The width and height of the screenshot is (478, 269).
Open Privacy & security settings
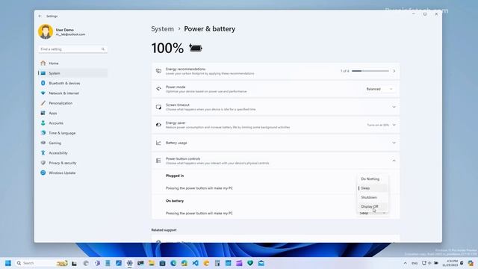coord(72,163)
